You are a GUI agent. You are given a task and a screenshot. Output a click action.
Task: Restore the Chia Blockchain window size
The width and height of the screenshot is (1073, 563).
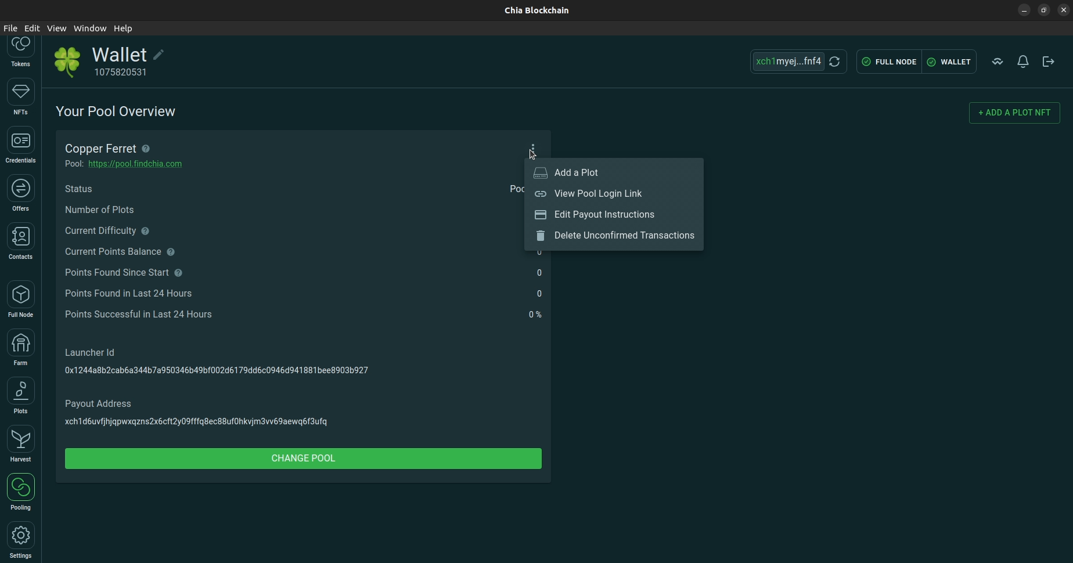(1044, 10)
